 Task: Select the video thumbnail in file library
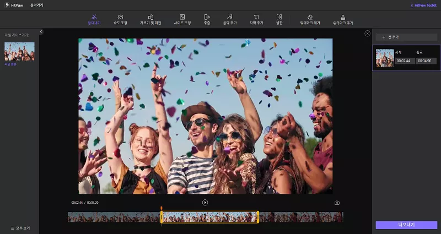[x=19, y=51]
